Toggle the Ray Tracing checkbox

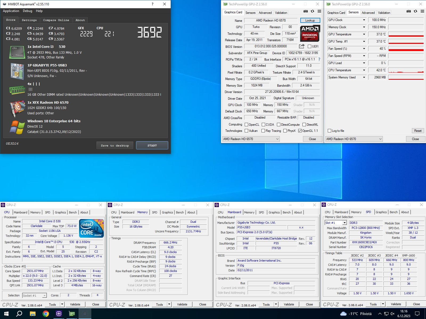(263, 131)
